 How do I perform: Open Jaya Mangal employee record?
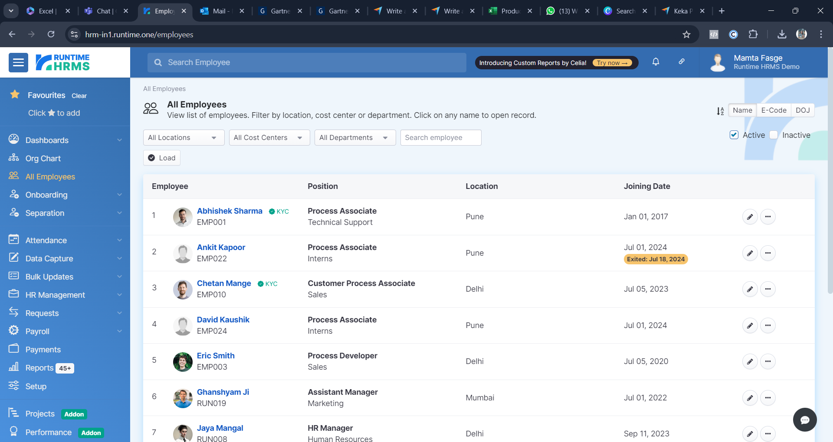click(220, 428)
